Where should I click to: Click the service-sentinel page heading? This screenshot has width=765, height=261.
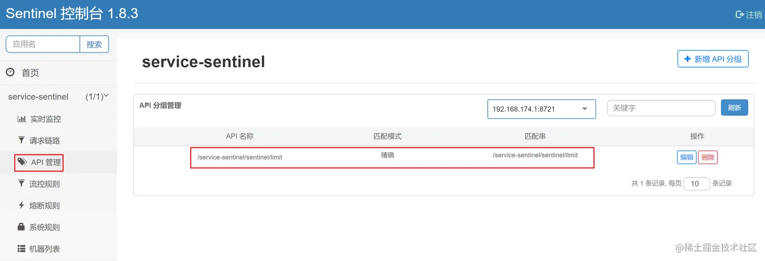click(x=203, y=62)
